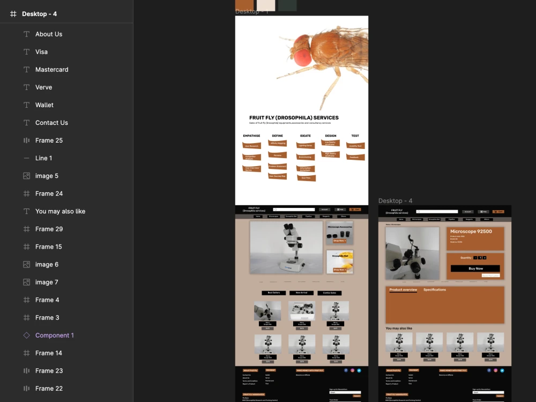The width and height of the screenshot is (536, 402).
Task: Click the auto-layout icon beside Frame 23
Action: [26, 371]
